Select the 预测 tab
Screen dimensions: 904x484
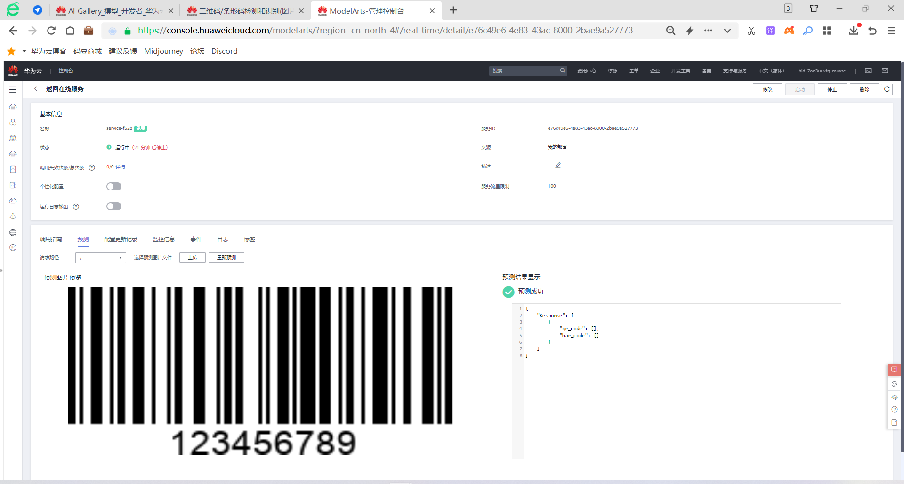[83, 239]
